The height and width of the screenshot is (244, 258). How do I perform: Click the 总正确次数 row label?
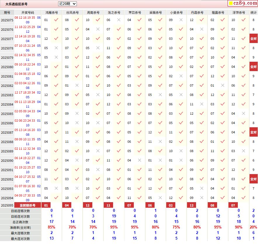(x=20, y=222)
